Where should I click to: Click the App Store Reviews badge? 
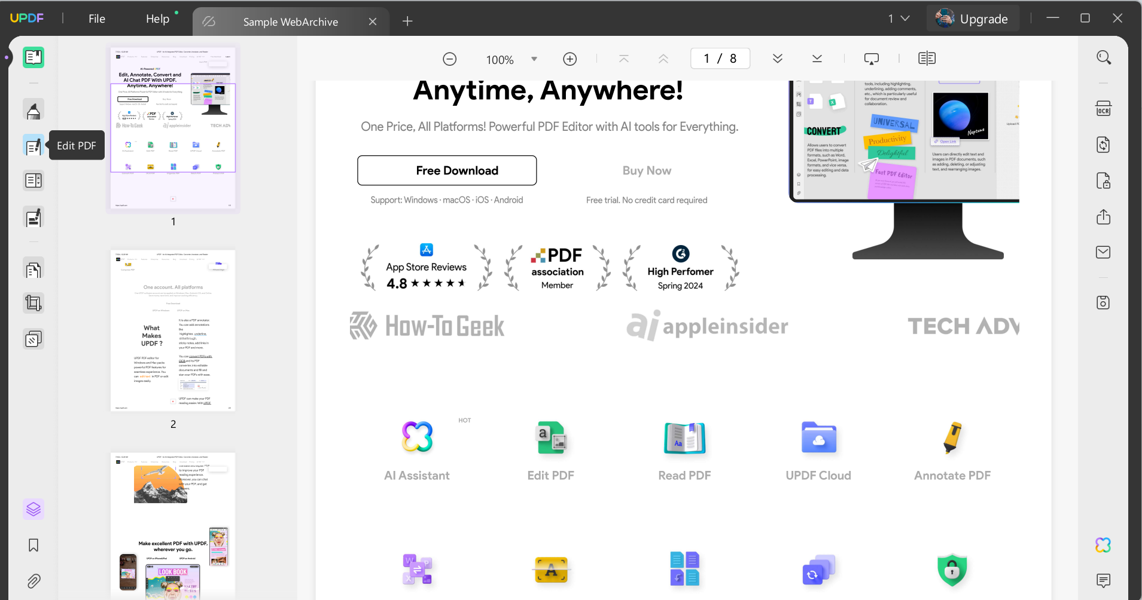click(x=426, y=267)
